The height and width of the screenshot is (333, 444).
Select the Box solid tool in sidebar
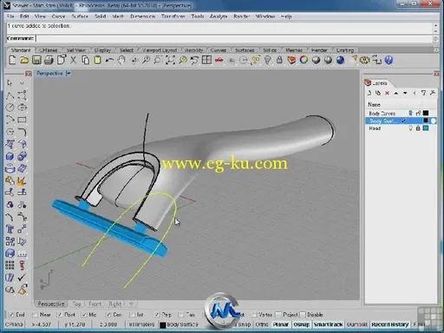[10, 156]
